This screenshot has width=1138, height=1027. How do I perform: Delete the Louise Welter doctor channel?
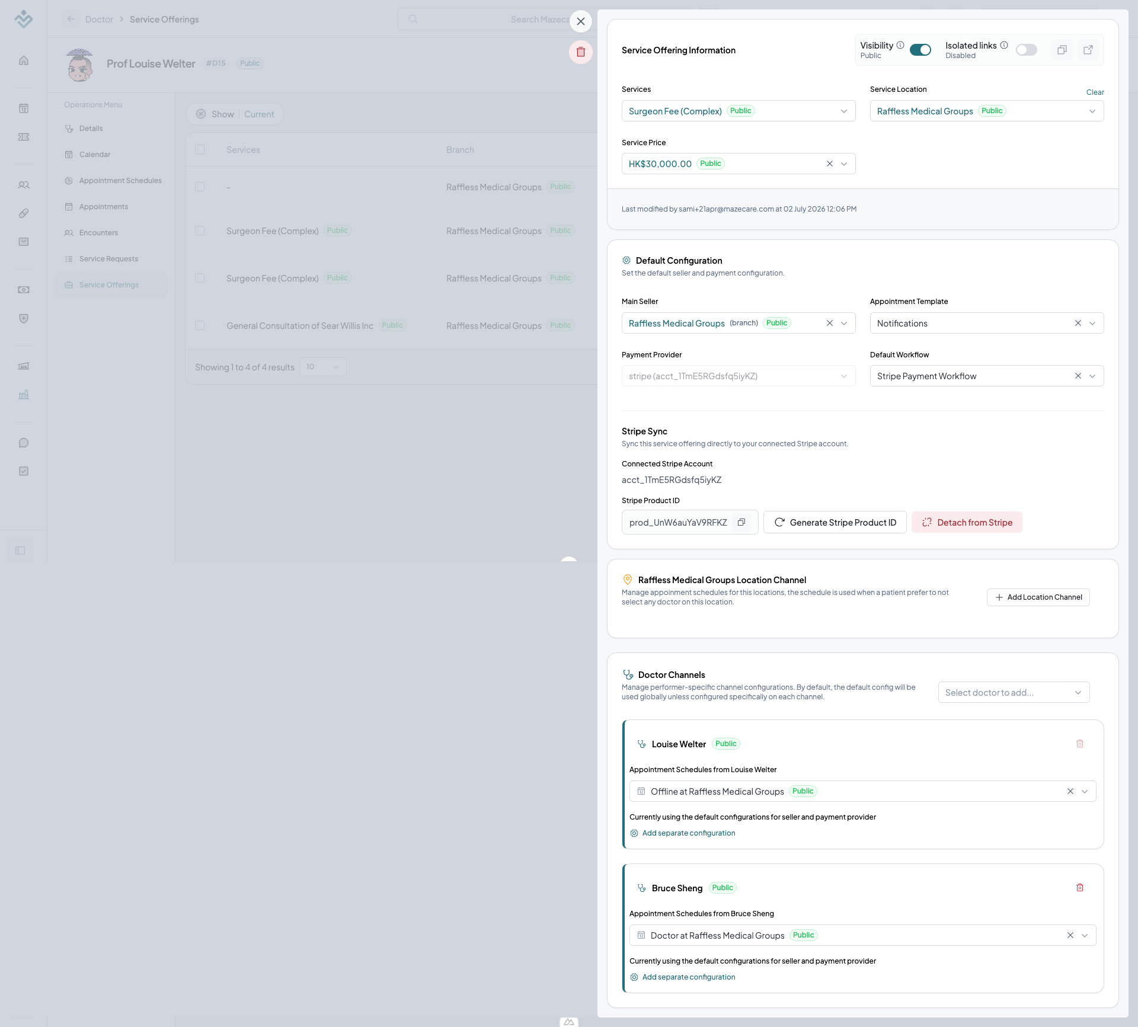click(x=1080, y=744)
